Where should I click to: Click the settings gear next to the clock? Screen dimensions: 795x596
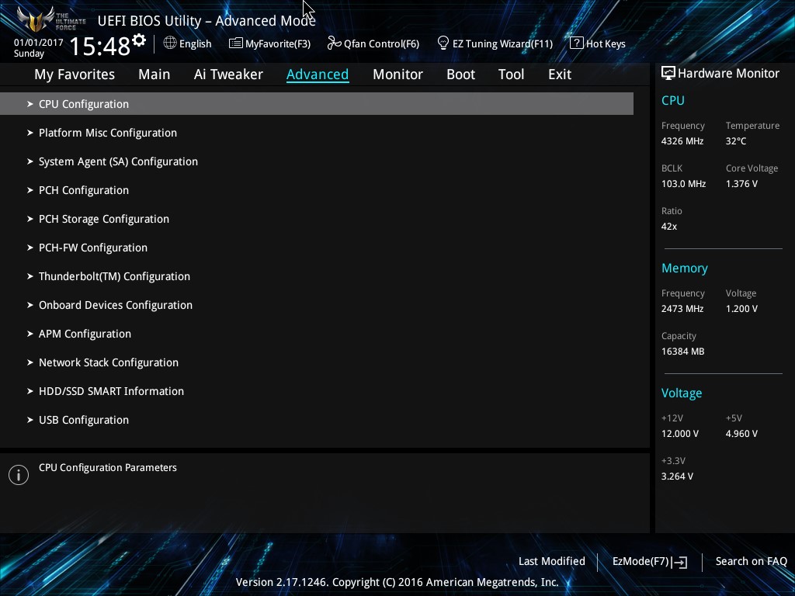coord(139,40)
